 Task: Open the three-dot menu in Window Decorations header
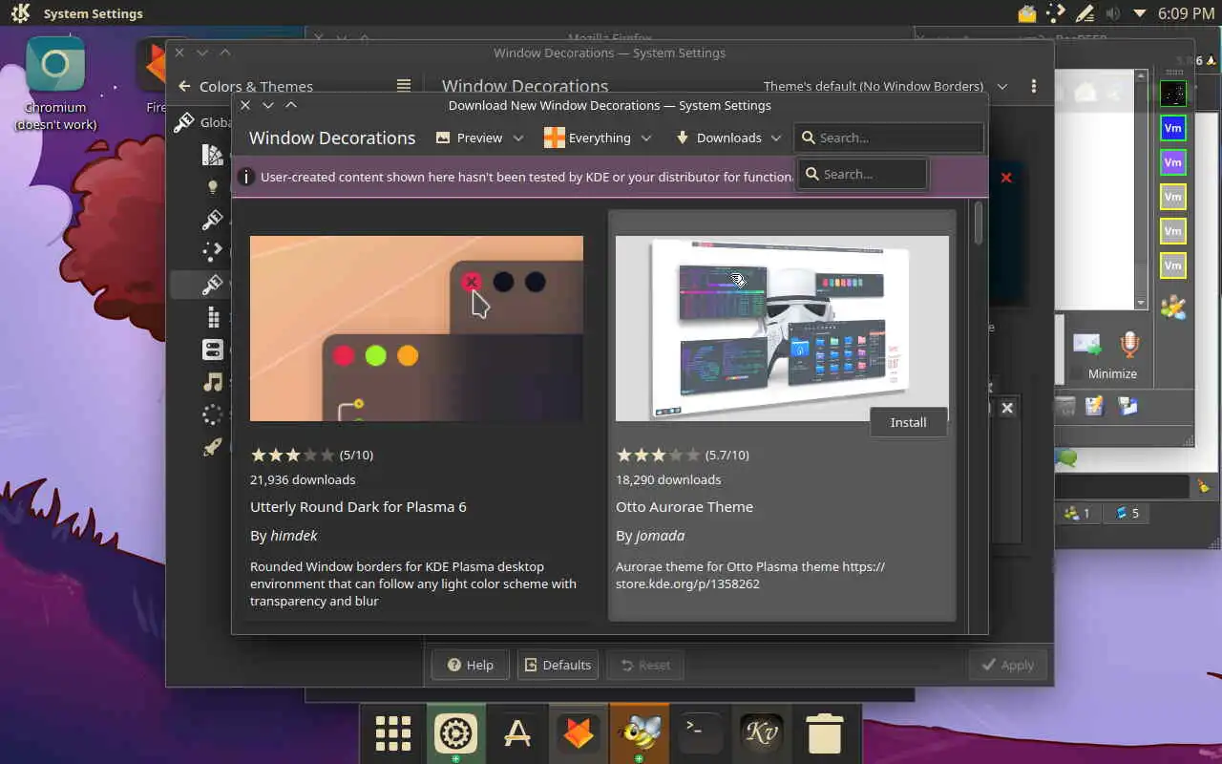coord(1034,86)
